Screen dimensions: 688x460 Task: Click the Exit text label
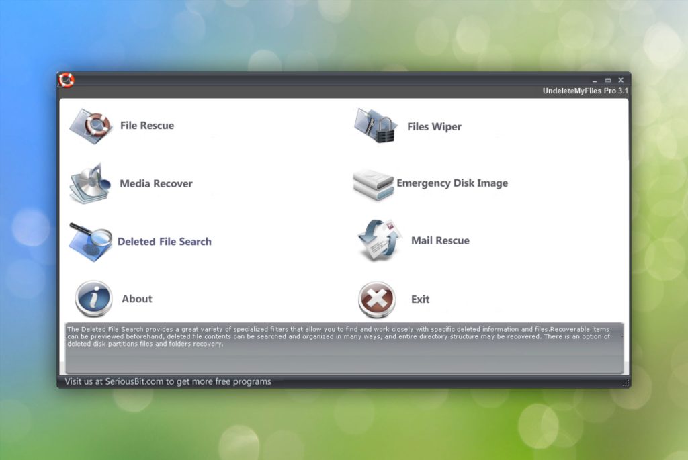click(x=420, y=300)
